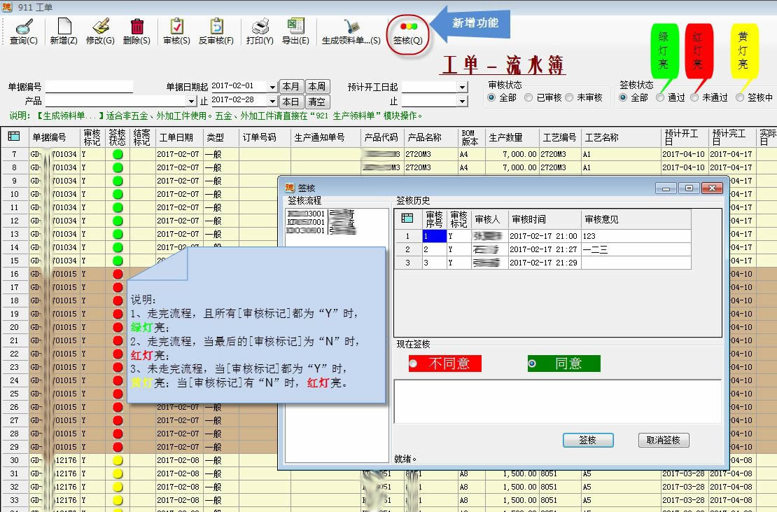Expand the 单据日期起 date dropdown
777x512 pixels.
[272, 87]
